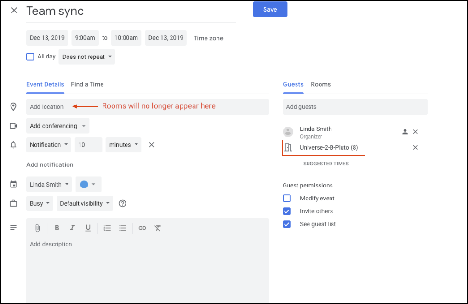
Task: Switch to the Find a Time tab
Action: coord(87,84)
